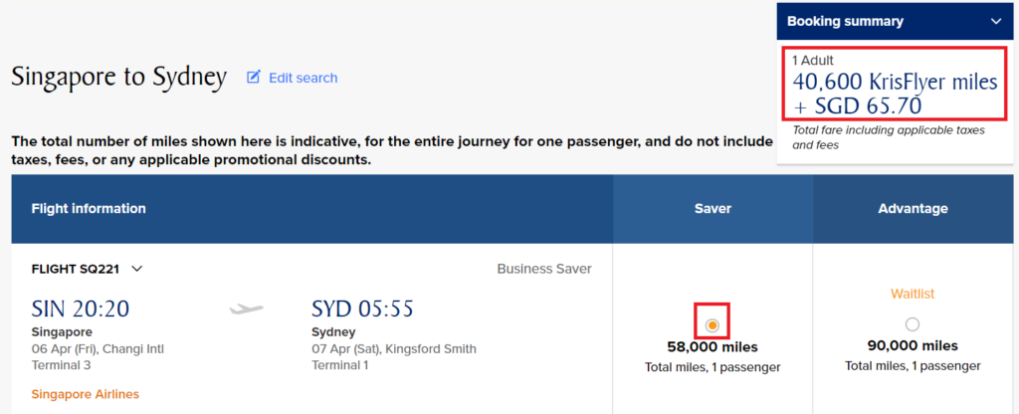Click the Flight information column header
The width and height of the screenshot is (1019, 414).
click(89, 209)
